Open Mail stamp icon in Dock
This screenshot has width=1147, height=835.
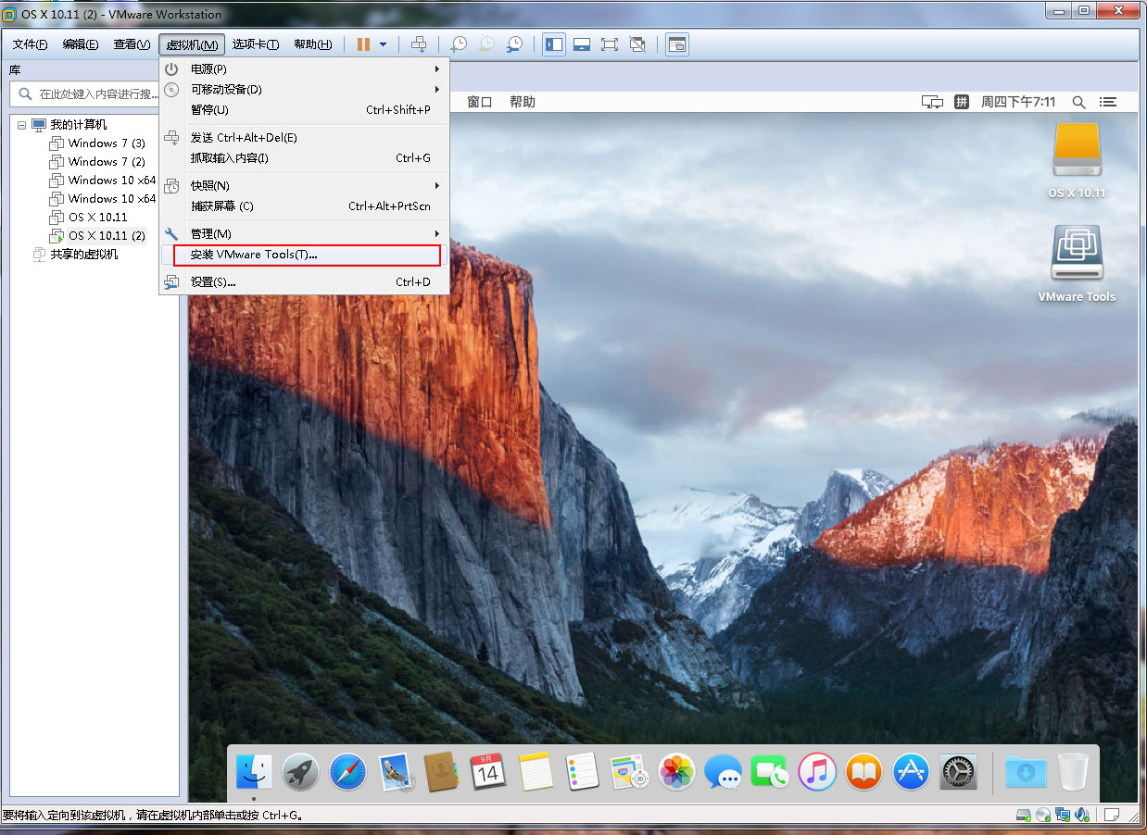396,771
